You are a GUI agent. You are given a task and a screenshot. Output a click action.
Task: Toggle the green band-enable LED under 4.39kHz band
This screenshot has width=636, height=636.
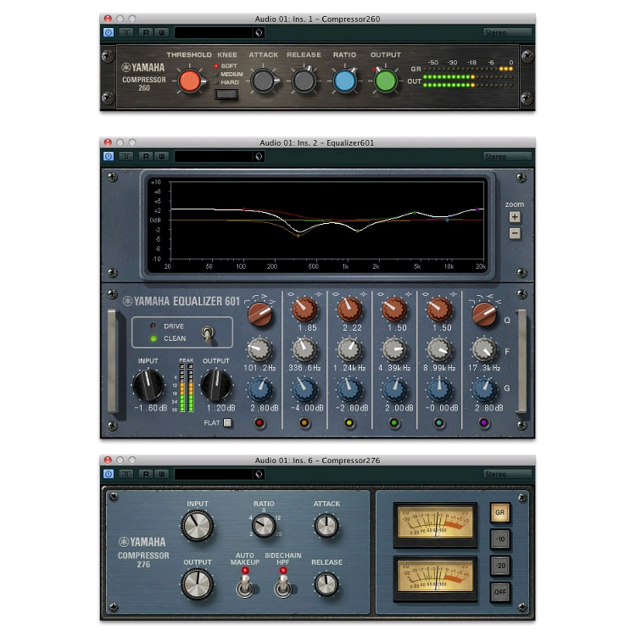point(393,423)
